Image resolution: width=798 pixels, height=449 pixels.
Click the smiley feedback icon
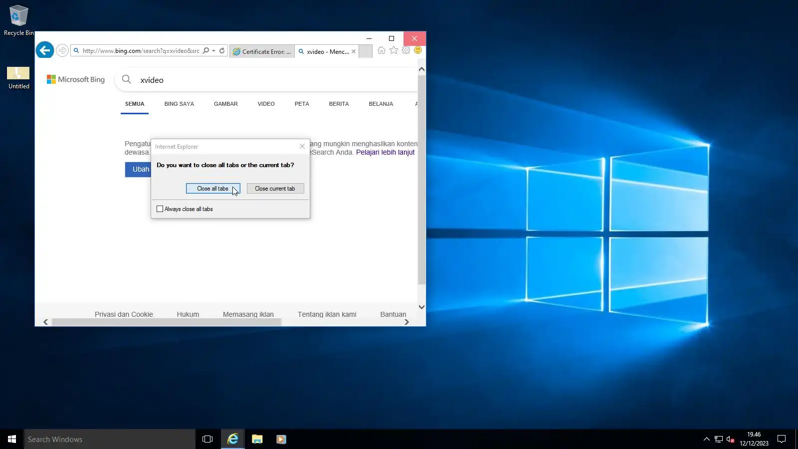click(418, 50)
